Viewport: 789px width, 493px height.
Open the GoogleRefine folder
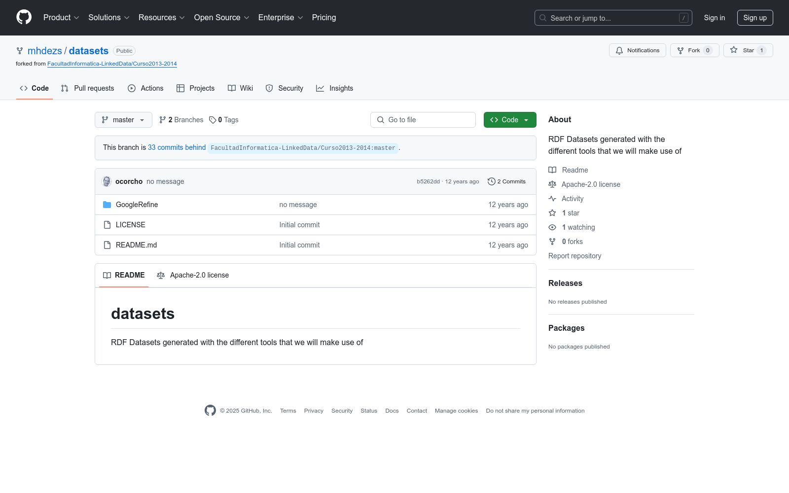(137, 205)
